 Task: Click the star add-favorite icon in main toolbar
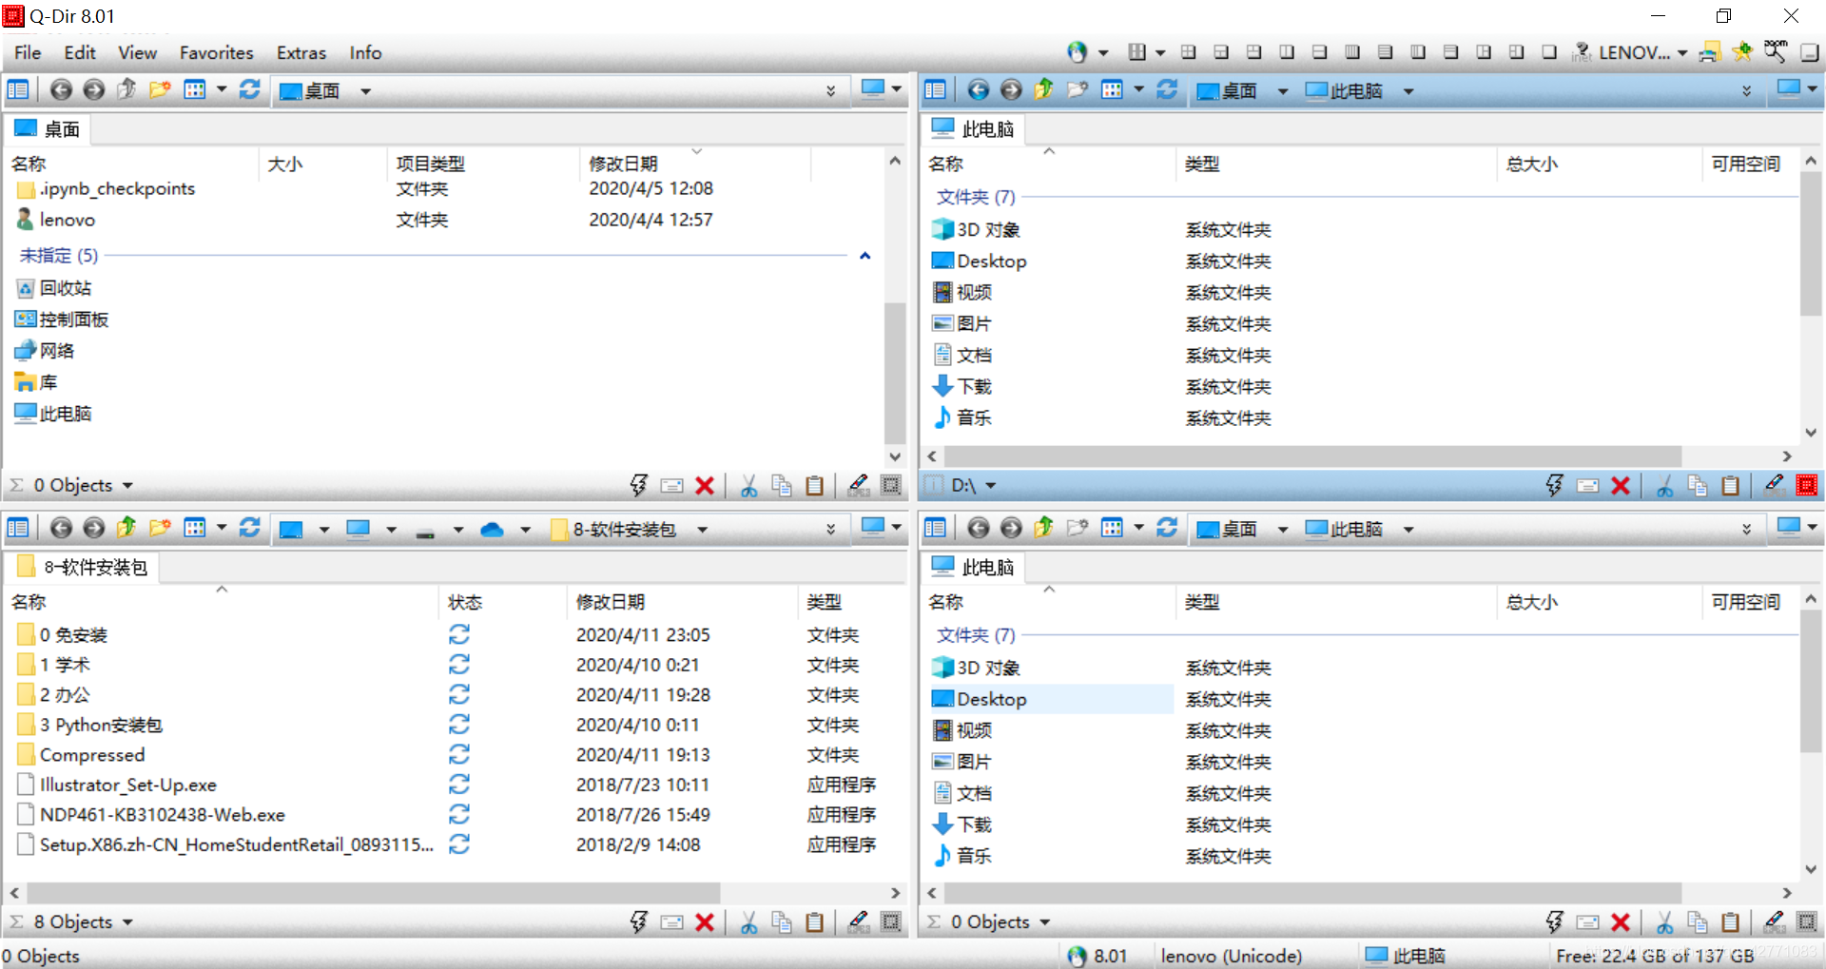pyautogui.click(x=1742, y=52)
